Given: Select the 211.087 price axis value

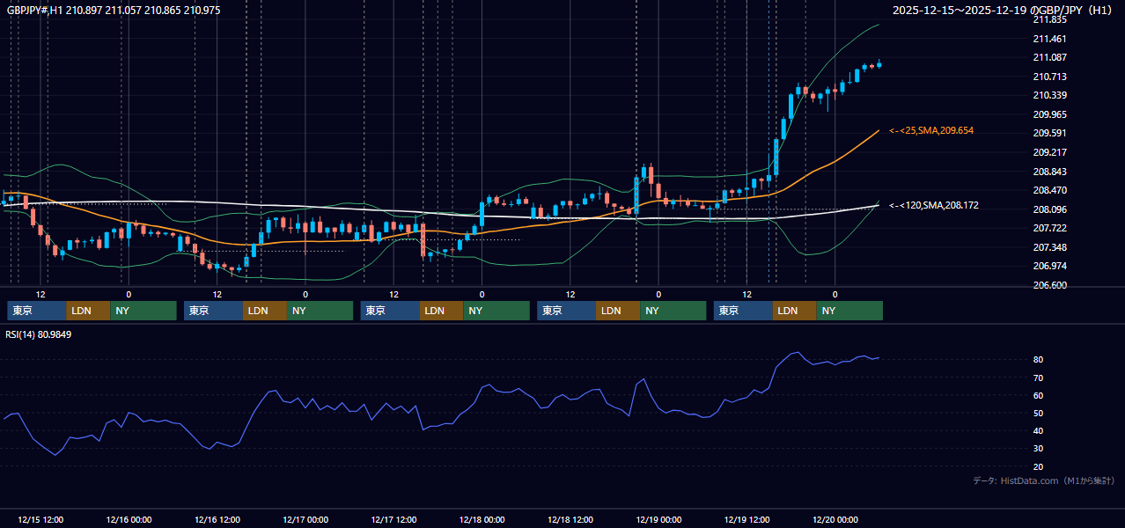Looking at the screenshot, I should pyautogui.click(x=1049, y=57).
